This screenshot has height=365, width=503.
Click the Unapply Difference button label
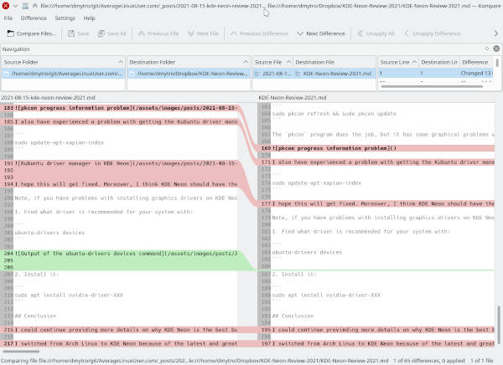[x=437, y=33]
